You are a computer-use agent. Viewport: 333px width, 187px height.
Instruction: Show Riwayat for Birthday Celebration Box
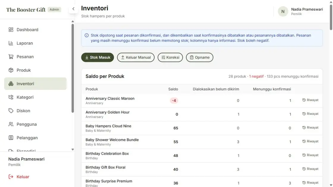(x=310, y=155)
